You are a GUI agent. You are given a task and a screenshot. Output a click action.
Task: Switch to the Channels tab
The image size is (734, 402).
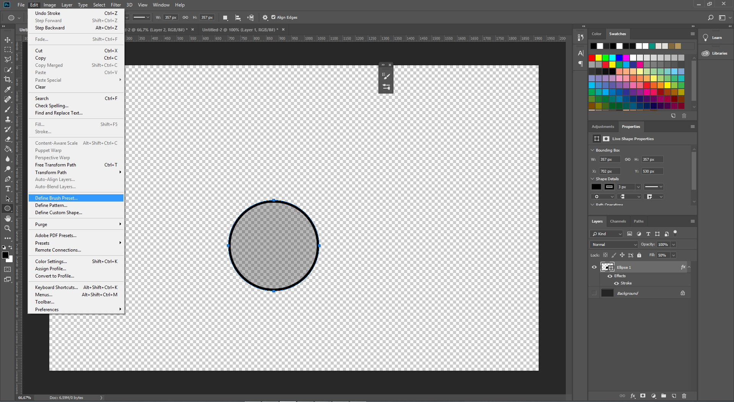(x=618, y=221)
